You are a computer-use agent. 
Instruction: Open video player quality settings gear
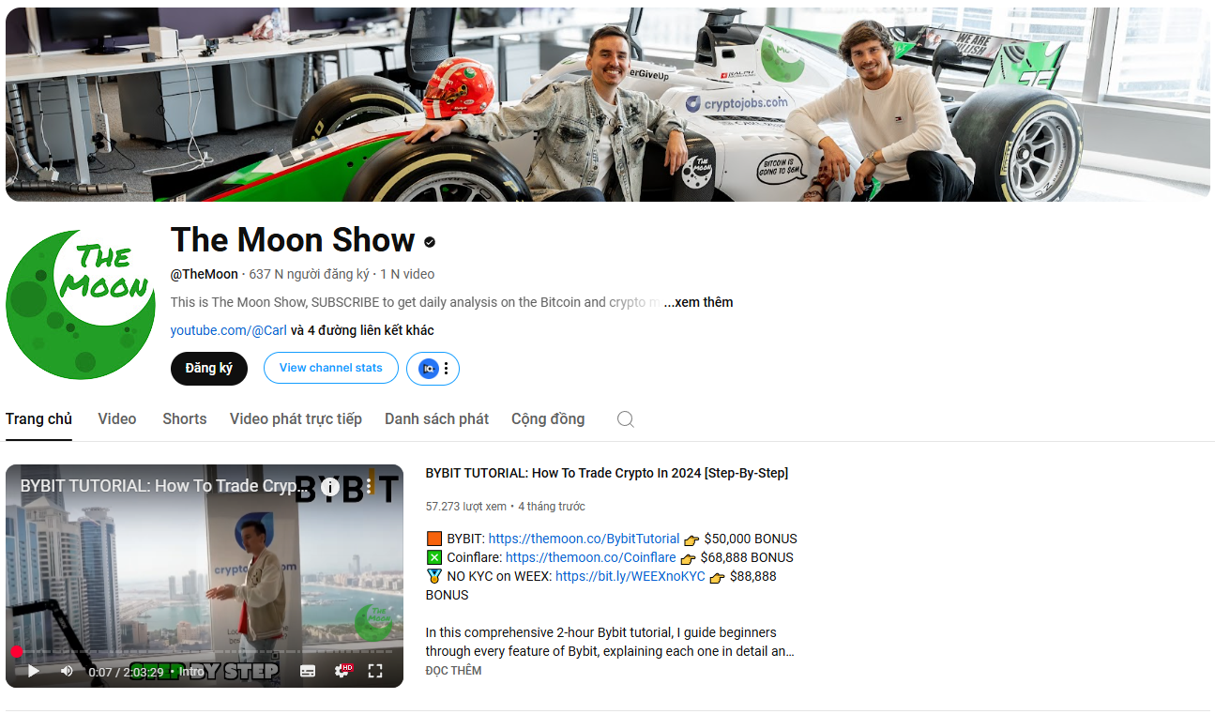(x=342, y=671)
